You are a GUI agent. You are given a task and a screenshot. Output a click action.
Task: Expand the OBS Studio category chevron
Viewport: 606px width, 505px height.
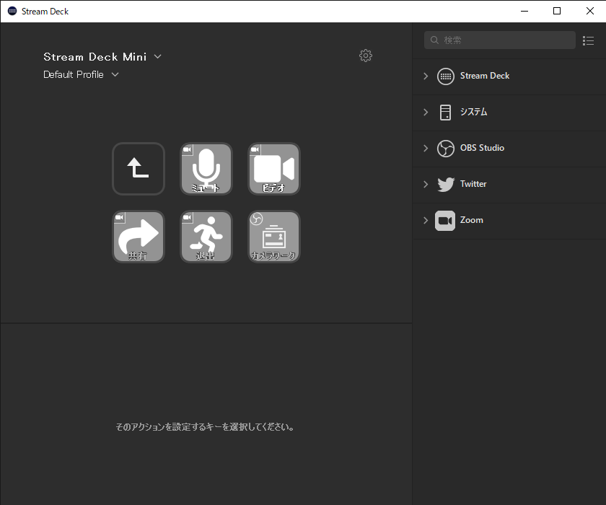pos(426,148)
